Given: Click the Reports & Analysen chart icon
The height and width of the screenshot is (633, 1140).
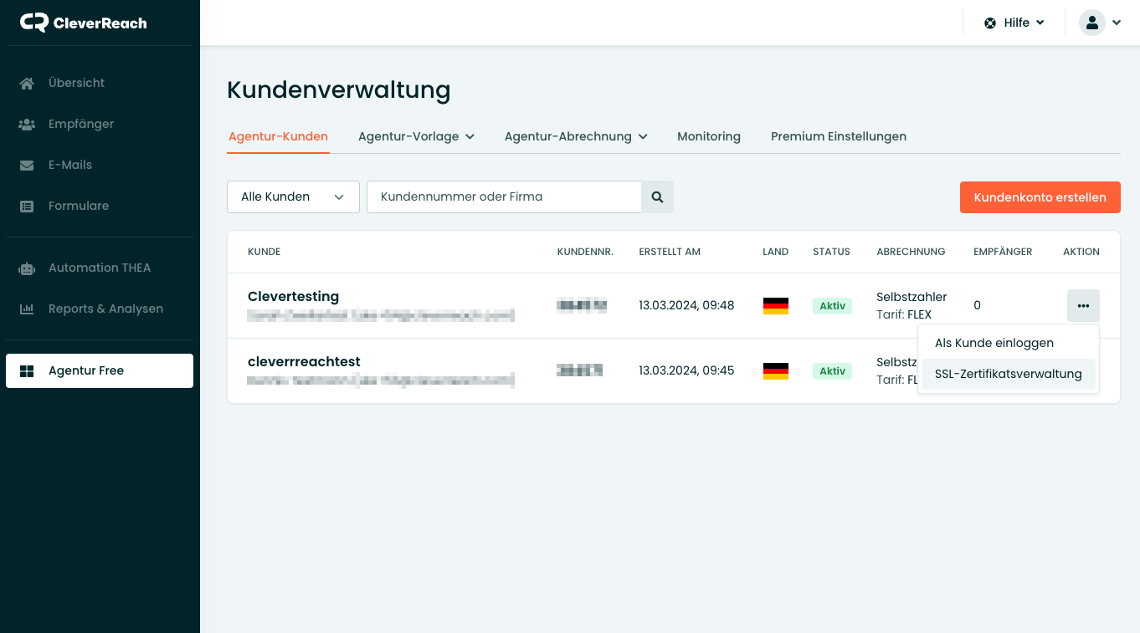Looking at the screenshot, I should coord(27,309).
